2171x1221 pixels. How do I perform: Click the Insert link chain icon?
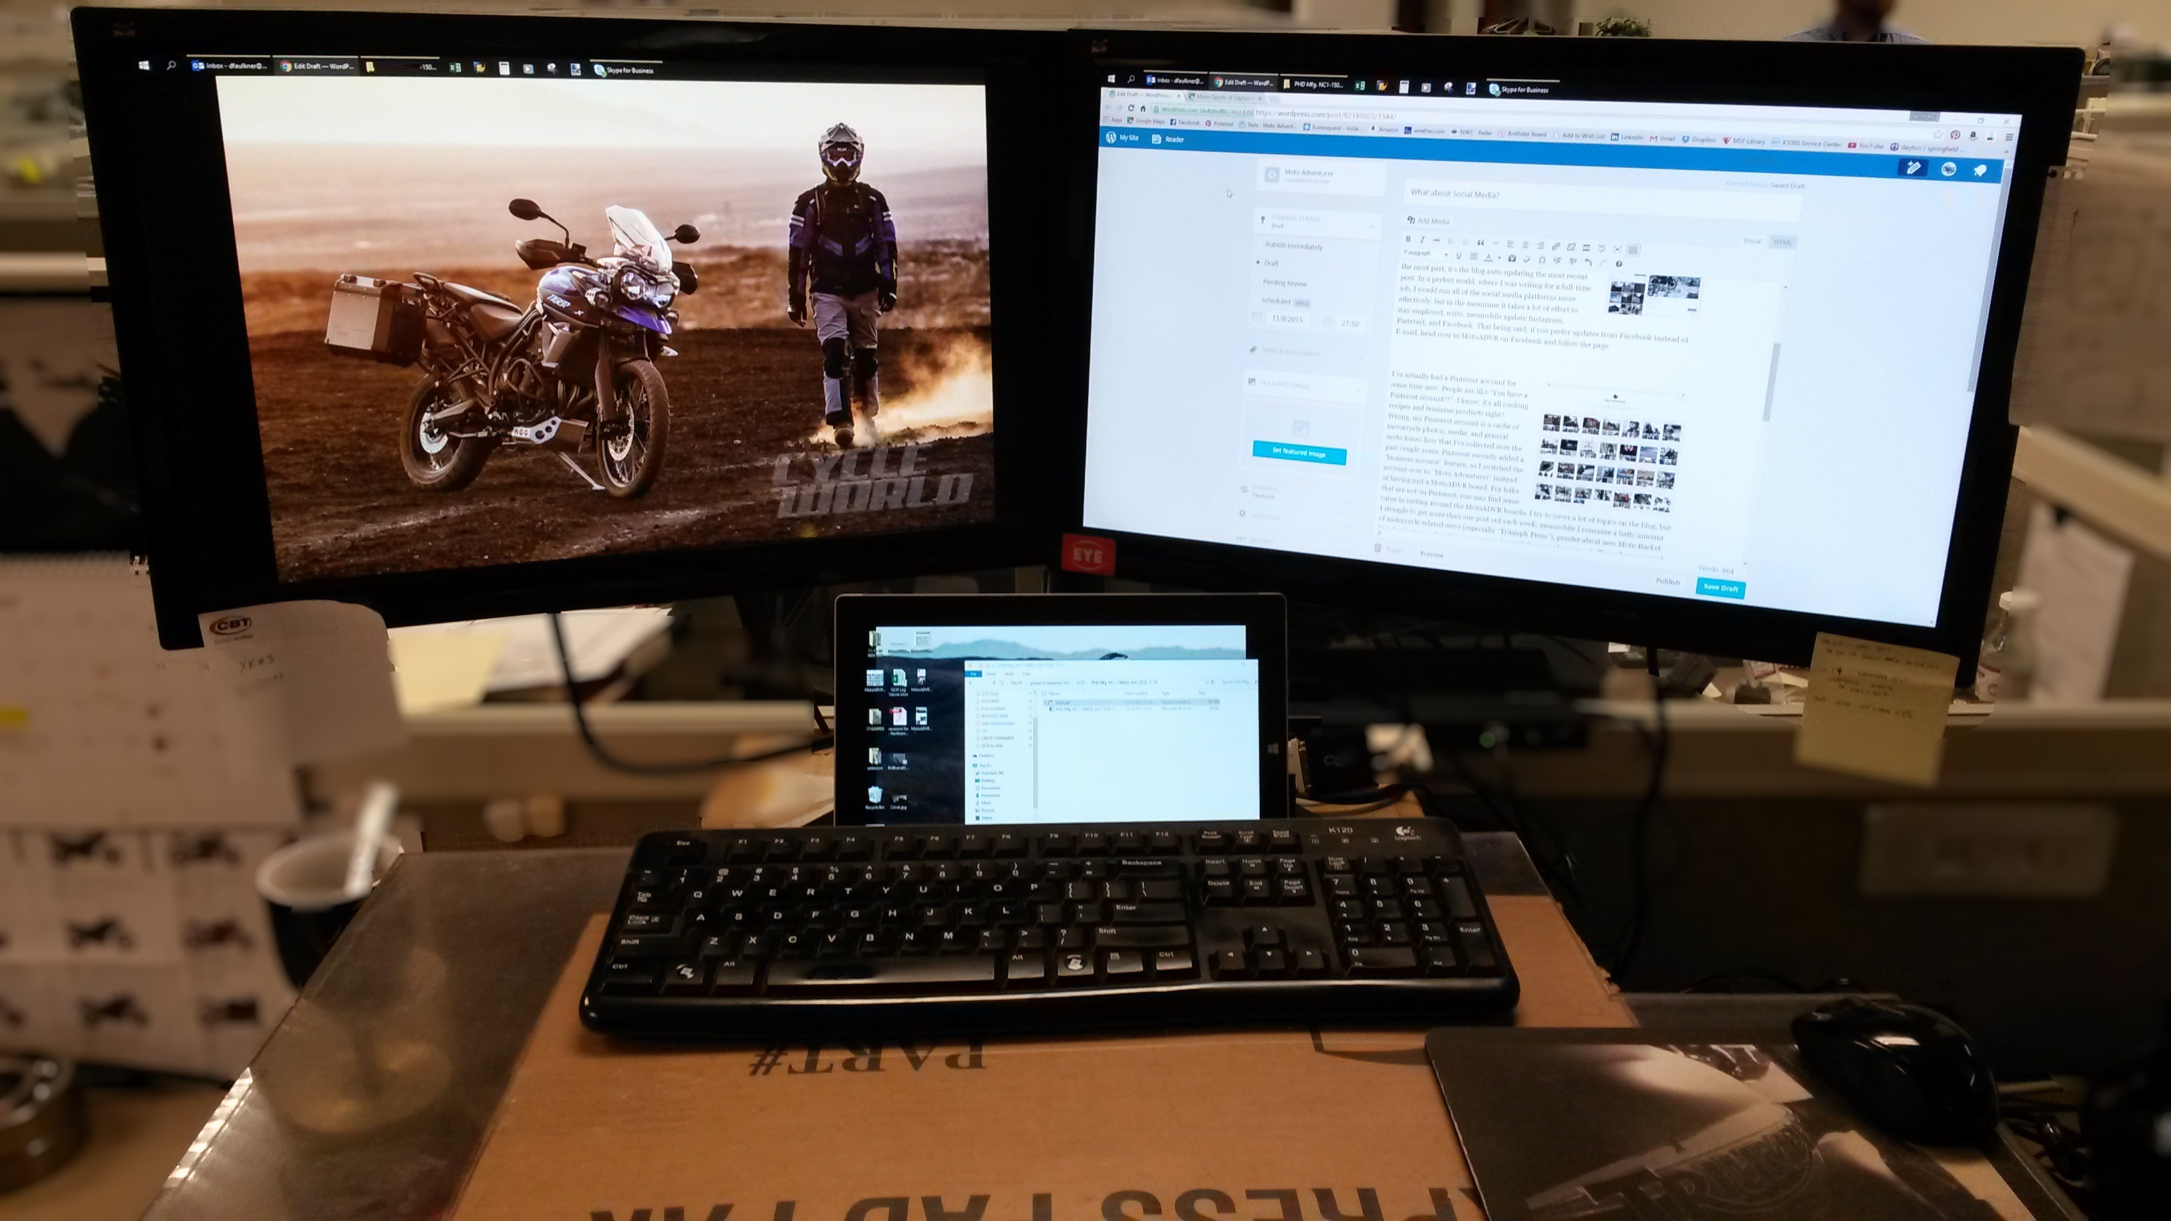click(x=1556, y=247)
